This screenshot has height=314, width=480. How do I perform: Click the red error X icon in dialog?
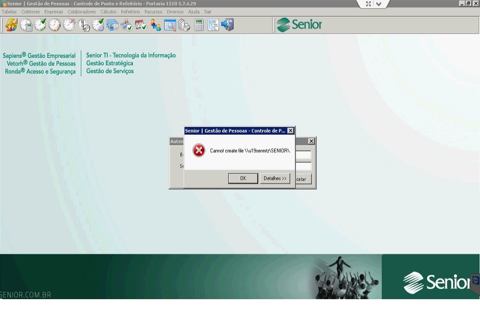coord(199,151)
